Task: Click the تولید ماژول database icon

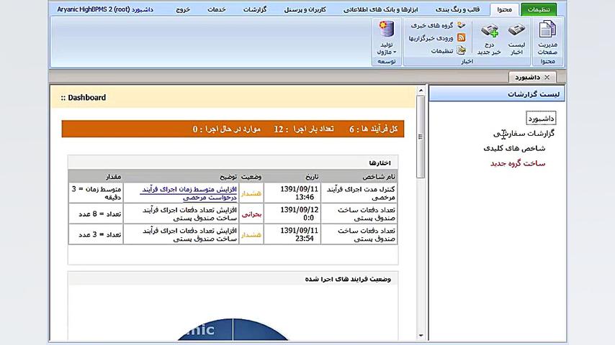Action: pyautogui.click(x=387, y=29)
